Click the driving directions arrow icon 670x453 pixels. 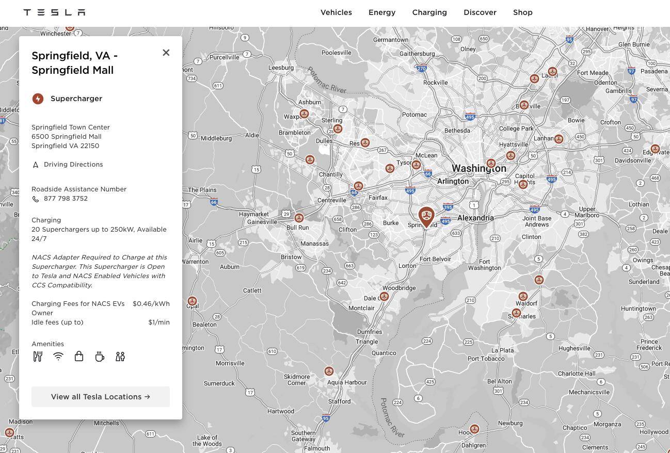click(x=36, y=165)
